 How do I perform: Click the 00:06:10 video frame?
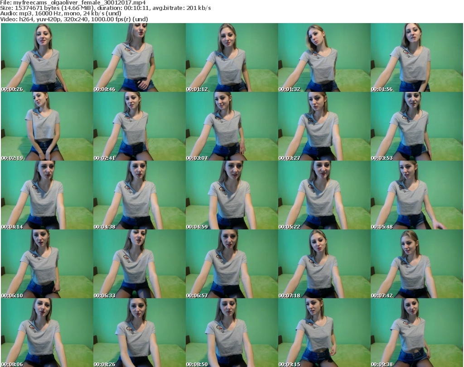[x=47, y=263]
